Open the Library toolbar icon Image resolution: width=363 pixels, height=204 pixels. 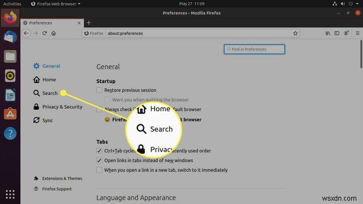coord(328,33)
